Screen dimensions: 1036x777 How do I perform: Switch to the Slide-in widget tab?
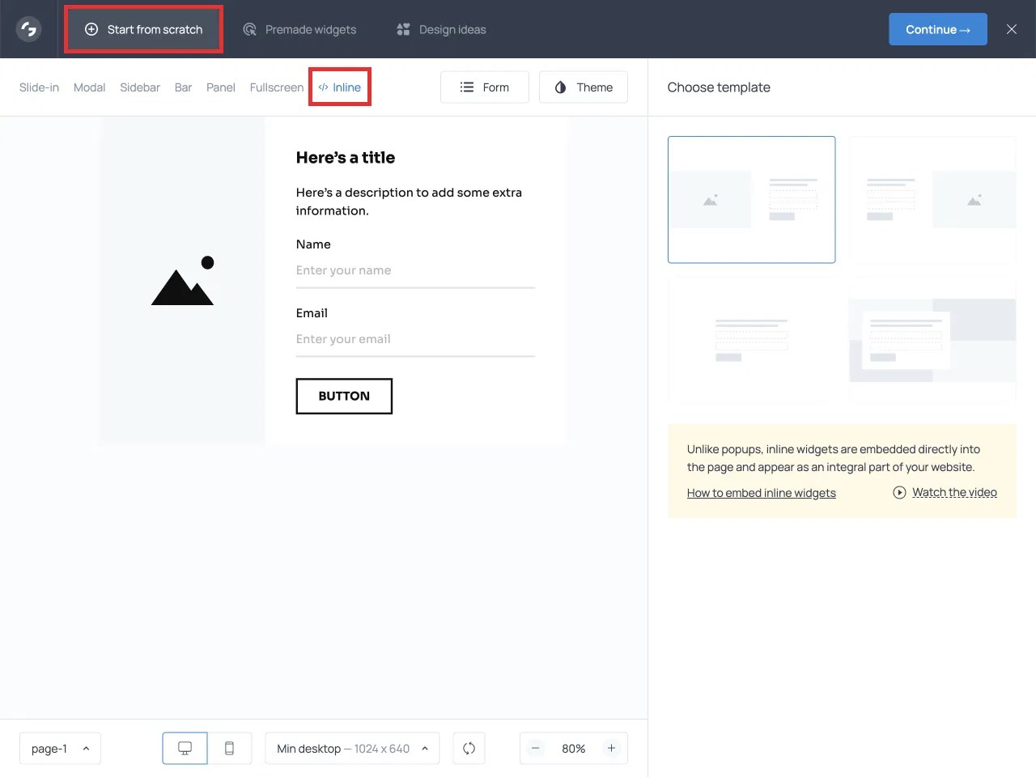pos(39,87)
